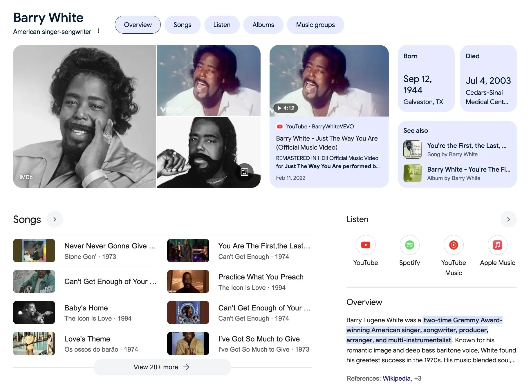Click the Never Never Gonna Give song thumbnail
The width and height of the screenshot is (531, 389).
(34, 250)
